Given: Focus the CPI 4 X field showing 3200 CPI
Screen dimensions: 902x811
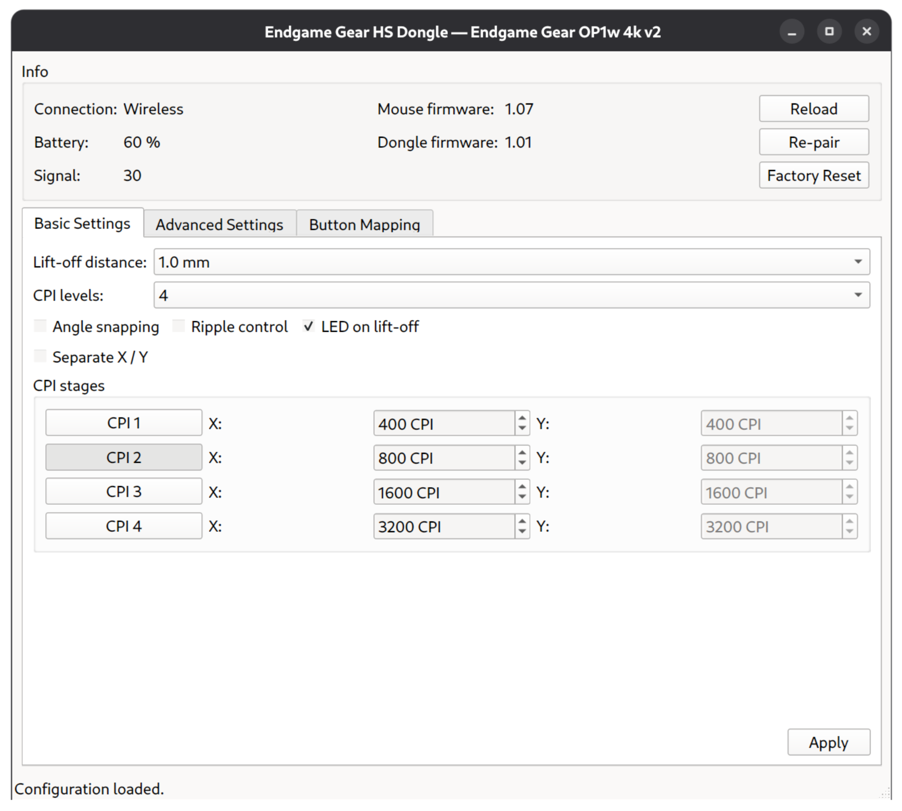Looking at the screenshot, I should pos(445,527).
